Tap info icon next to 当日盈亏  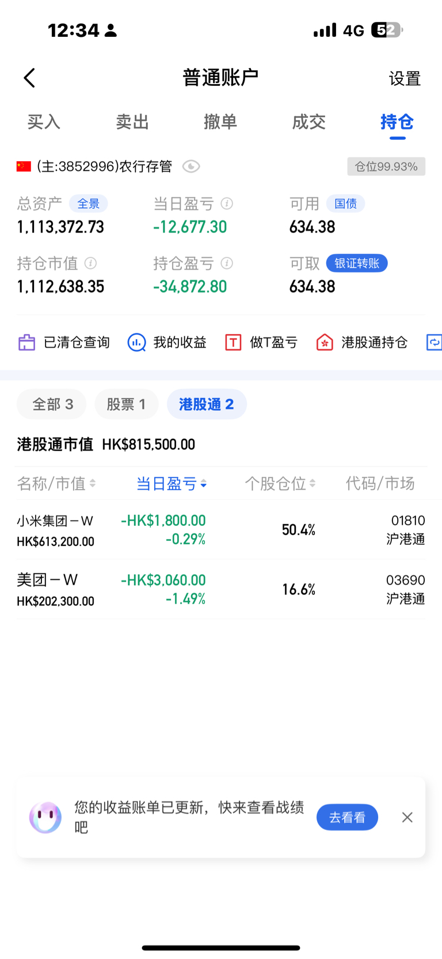(x=227, y=203)
